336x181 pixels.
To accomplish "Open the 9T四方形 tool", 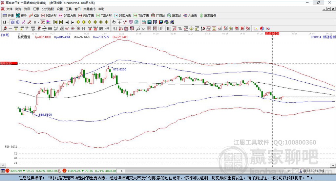I will coord(123,16).
